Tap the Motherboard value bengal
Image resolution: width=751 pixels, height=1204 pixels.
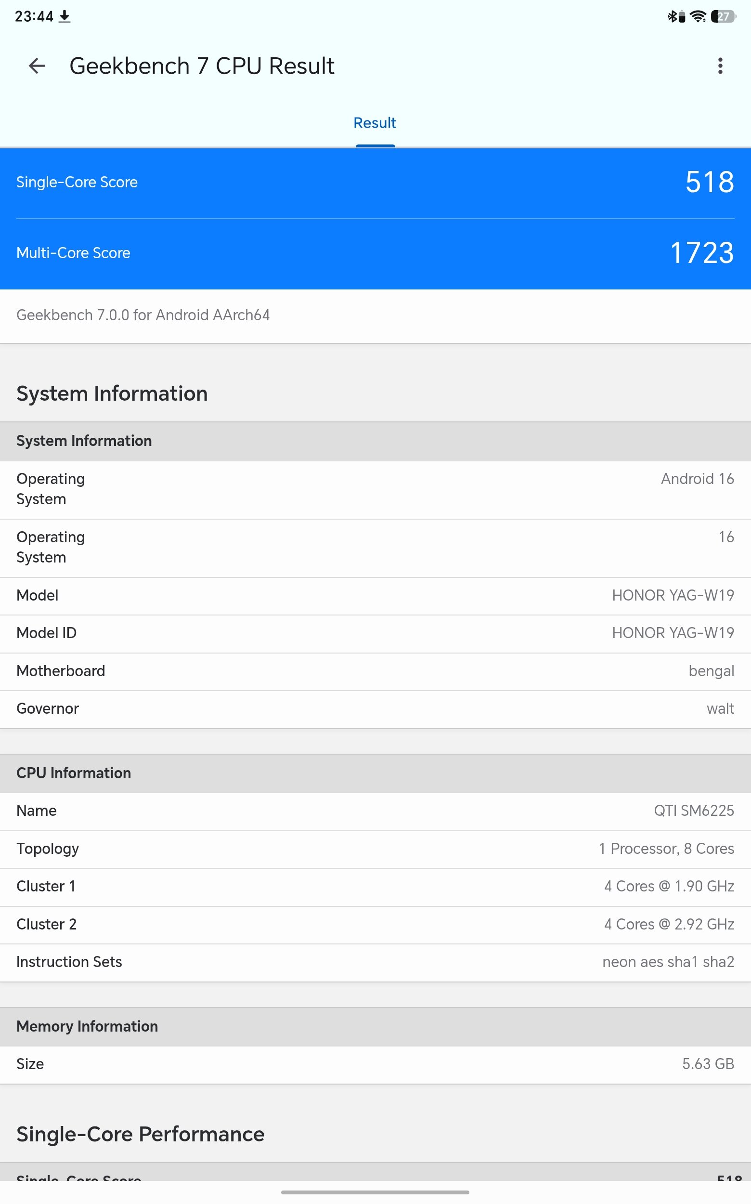point(711,671)
